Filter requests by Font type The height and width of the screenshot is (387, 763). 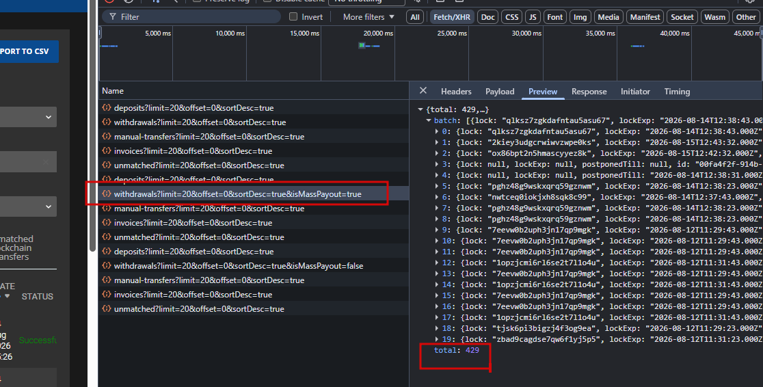pyautogui.click(x=554, y=17)
